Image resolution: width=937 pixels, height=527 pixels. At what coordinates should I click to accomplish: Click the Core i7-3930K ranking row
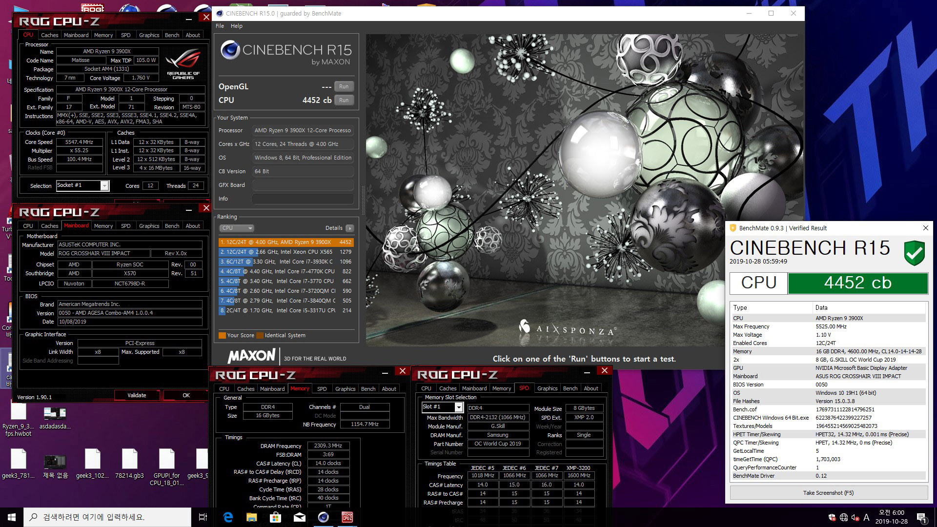pos(286,262)
